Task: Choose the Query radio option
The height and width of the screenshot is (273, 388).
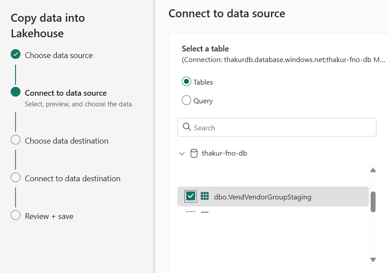Action: point(187,101)
